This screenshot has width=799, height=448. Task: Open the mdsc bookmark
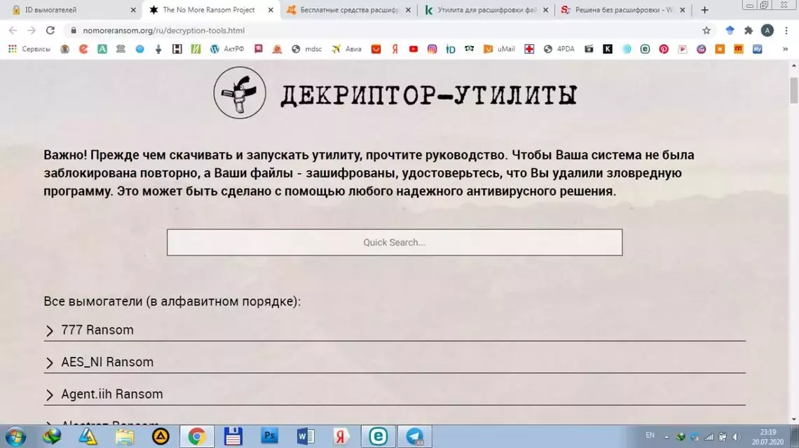tap(307, 49)
